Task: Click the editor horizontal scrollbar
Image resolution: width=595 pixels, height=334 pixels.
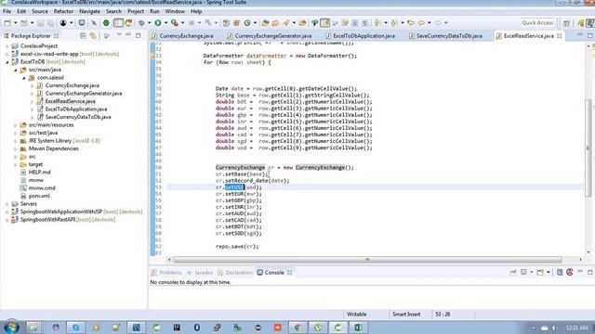Action: click(367, 260)
